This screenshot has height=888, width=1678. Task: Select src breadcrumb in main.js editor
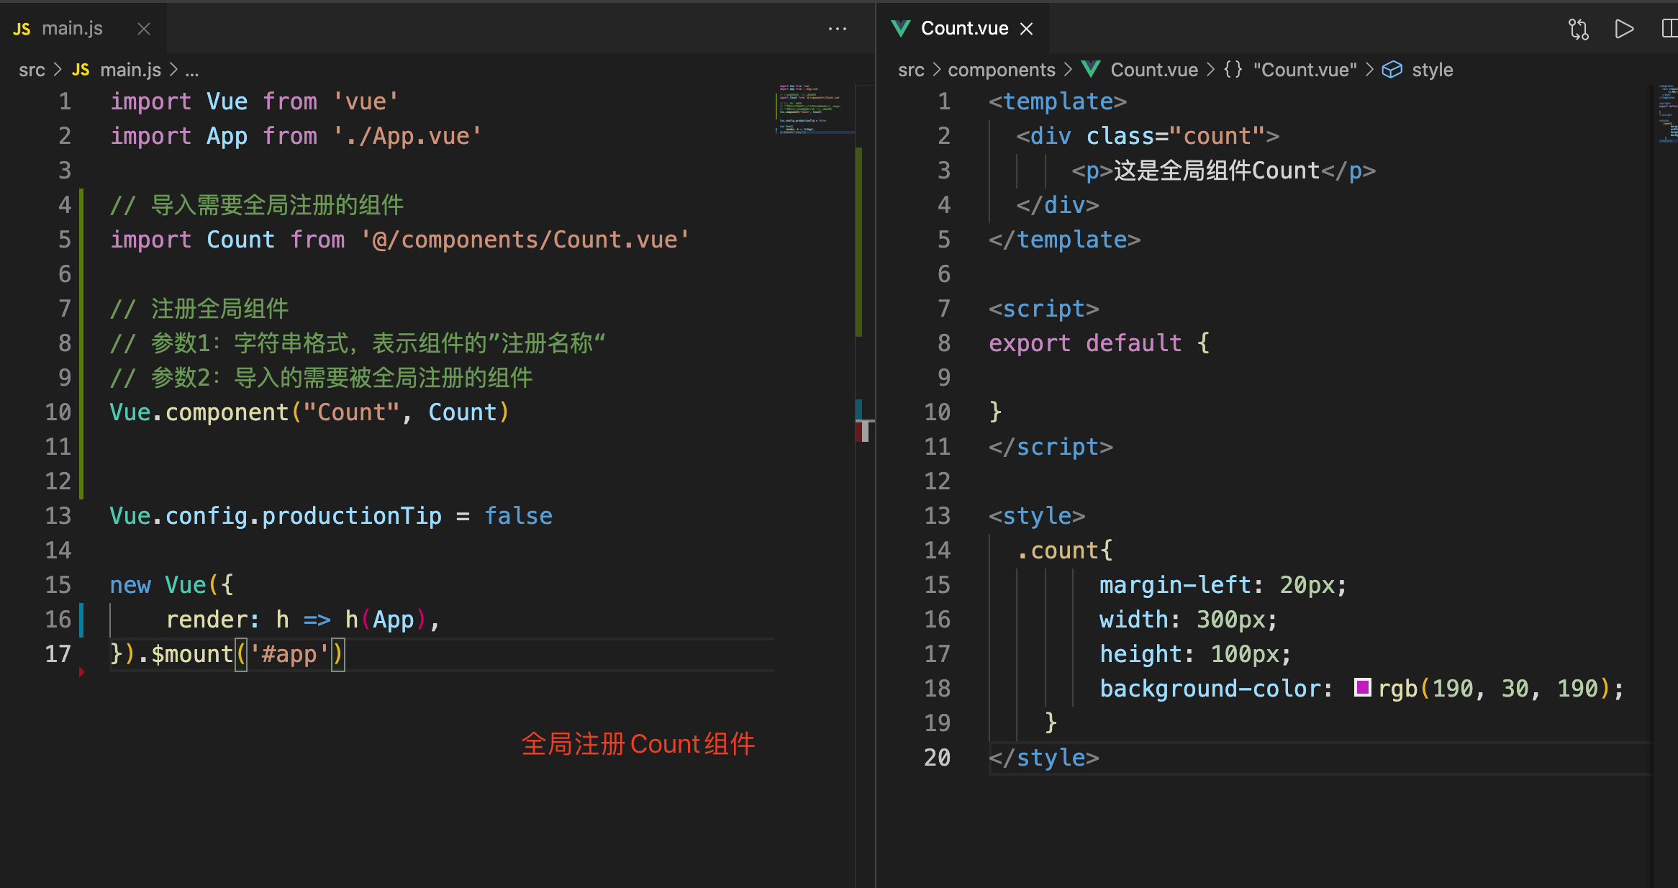click(x=32, y=70)
